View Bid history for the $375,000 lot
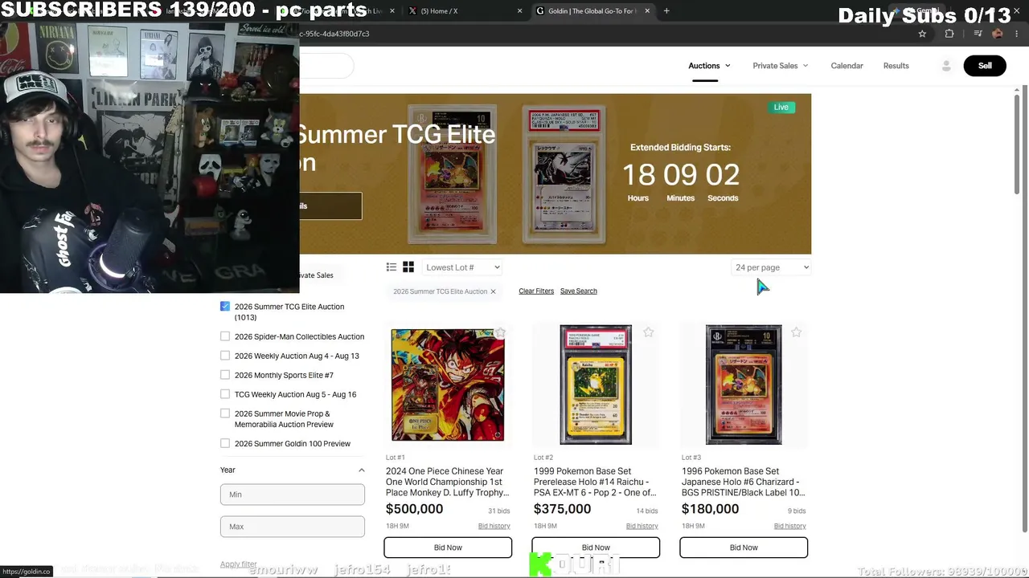Viewport: 1029px width, 578px height. pyautogui.click(x=642, y=527)
